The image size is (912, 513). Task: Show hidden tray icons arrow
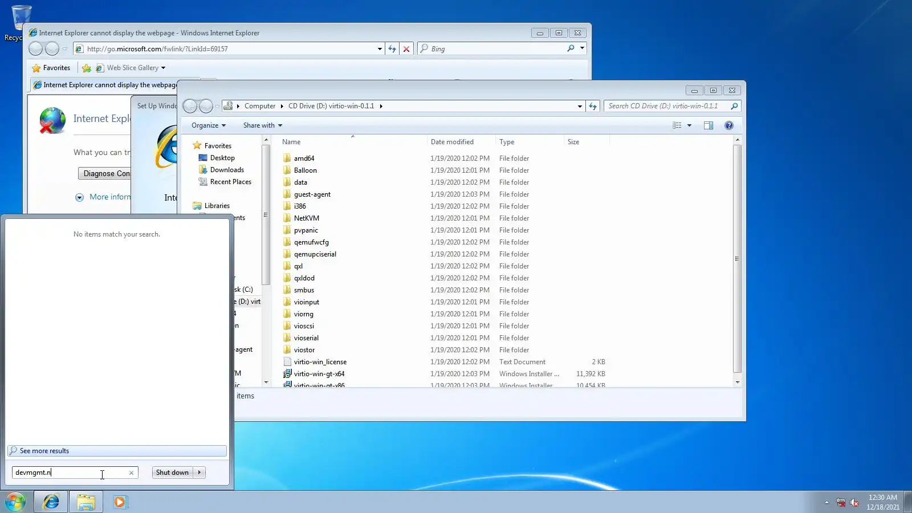pos(826,502)
